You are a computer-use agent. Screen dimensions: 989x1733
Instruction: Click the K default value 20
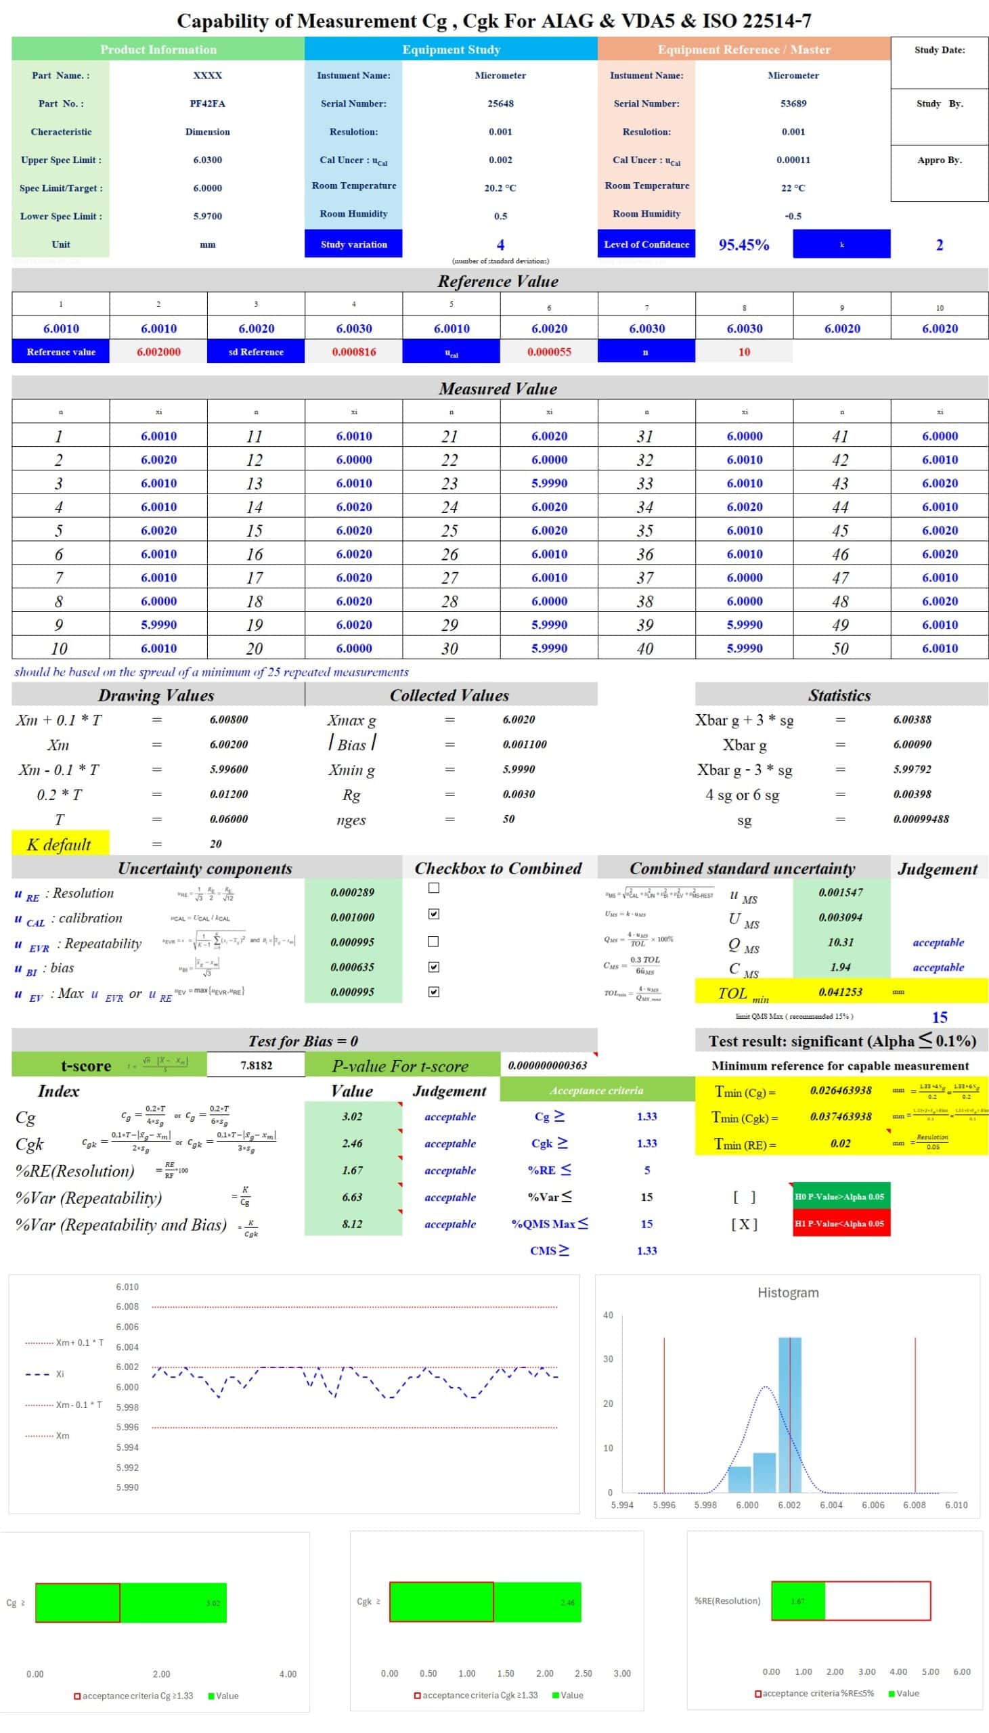tap(215, 844)
